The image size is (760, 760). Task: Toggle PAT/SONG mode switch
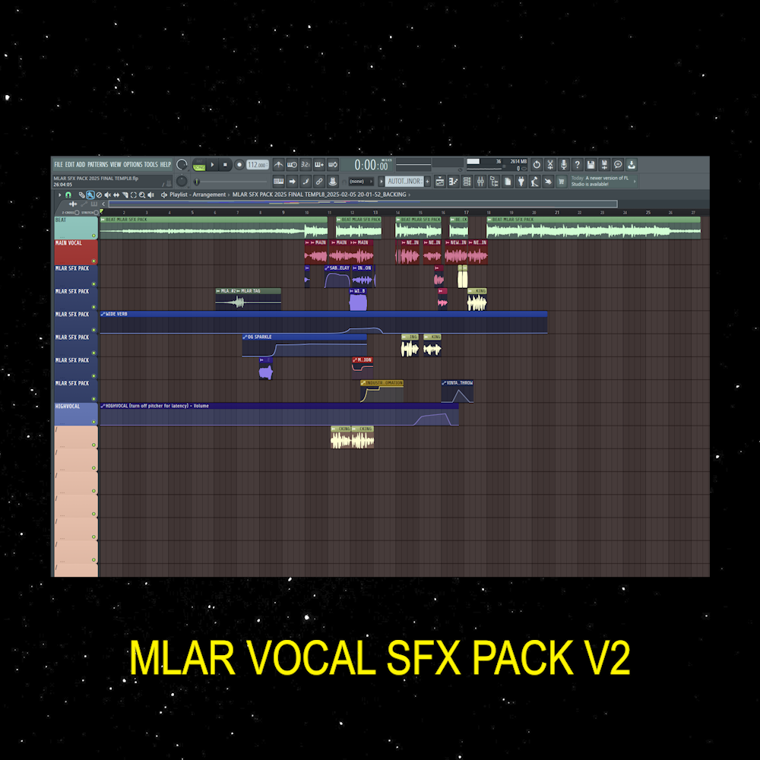199,165
